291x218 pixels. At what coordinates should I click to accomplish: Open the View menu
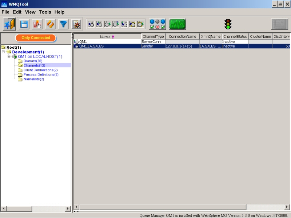(30, 12)
